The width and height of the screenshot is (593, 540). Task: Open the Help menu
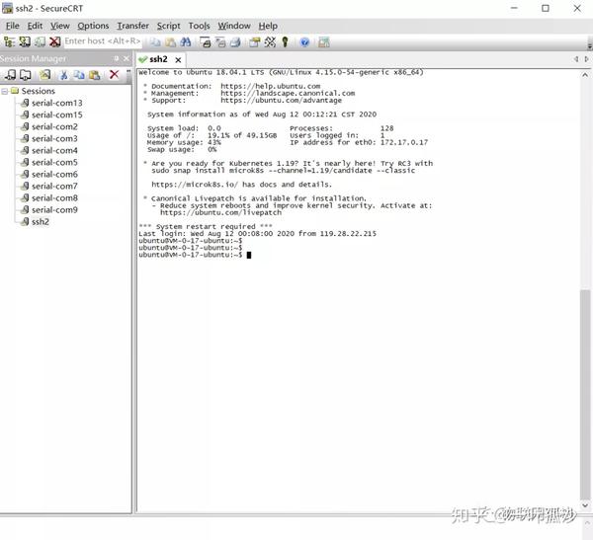coord(268,26)
